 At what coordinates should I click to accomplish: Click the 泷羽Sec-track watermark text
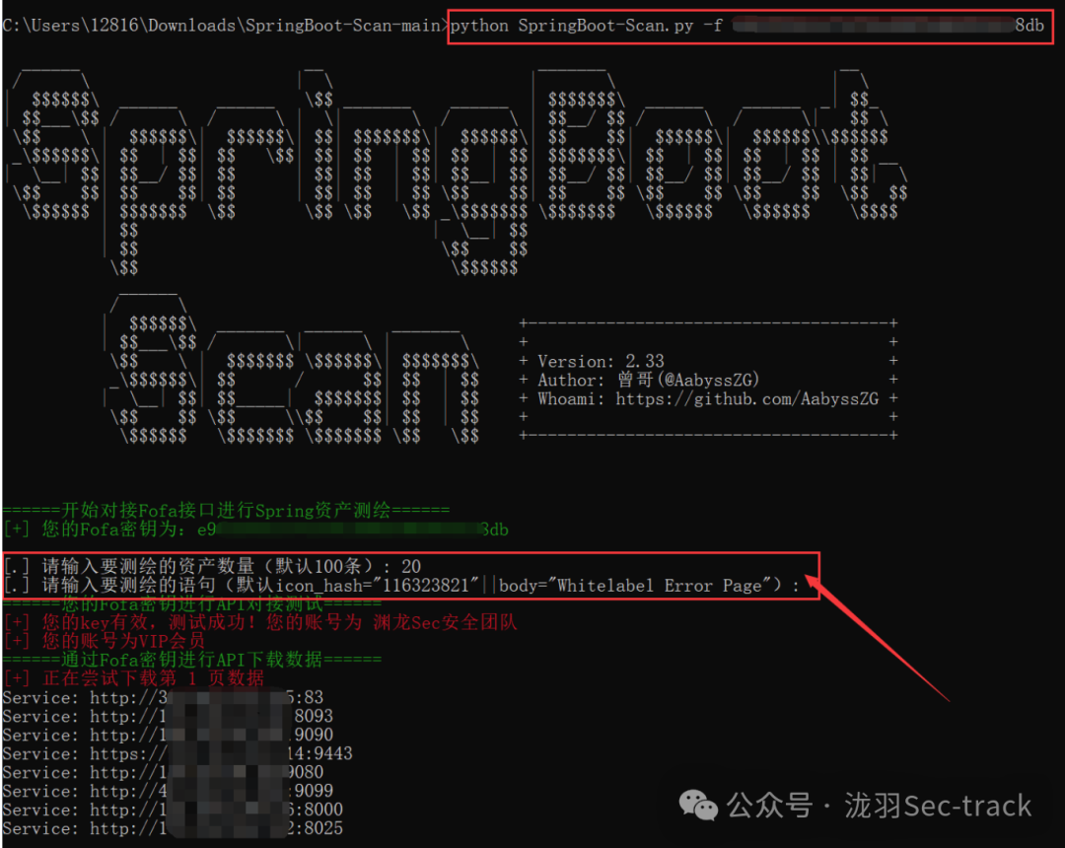(x=937, y=806)
